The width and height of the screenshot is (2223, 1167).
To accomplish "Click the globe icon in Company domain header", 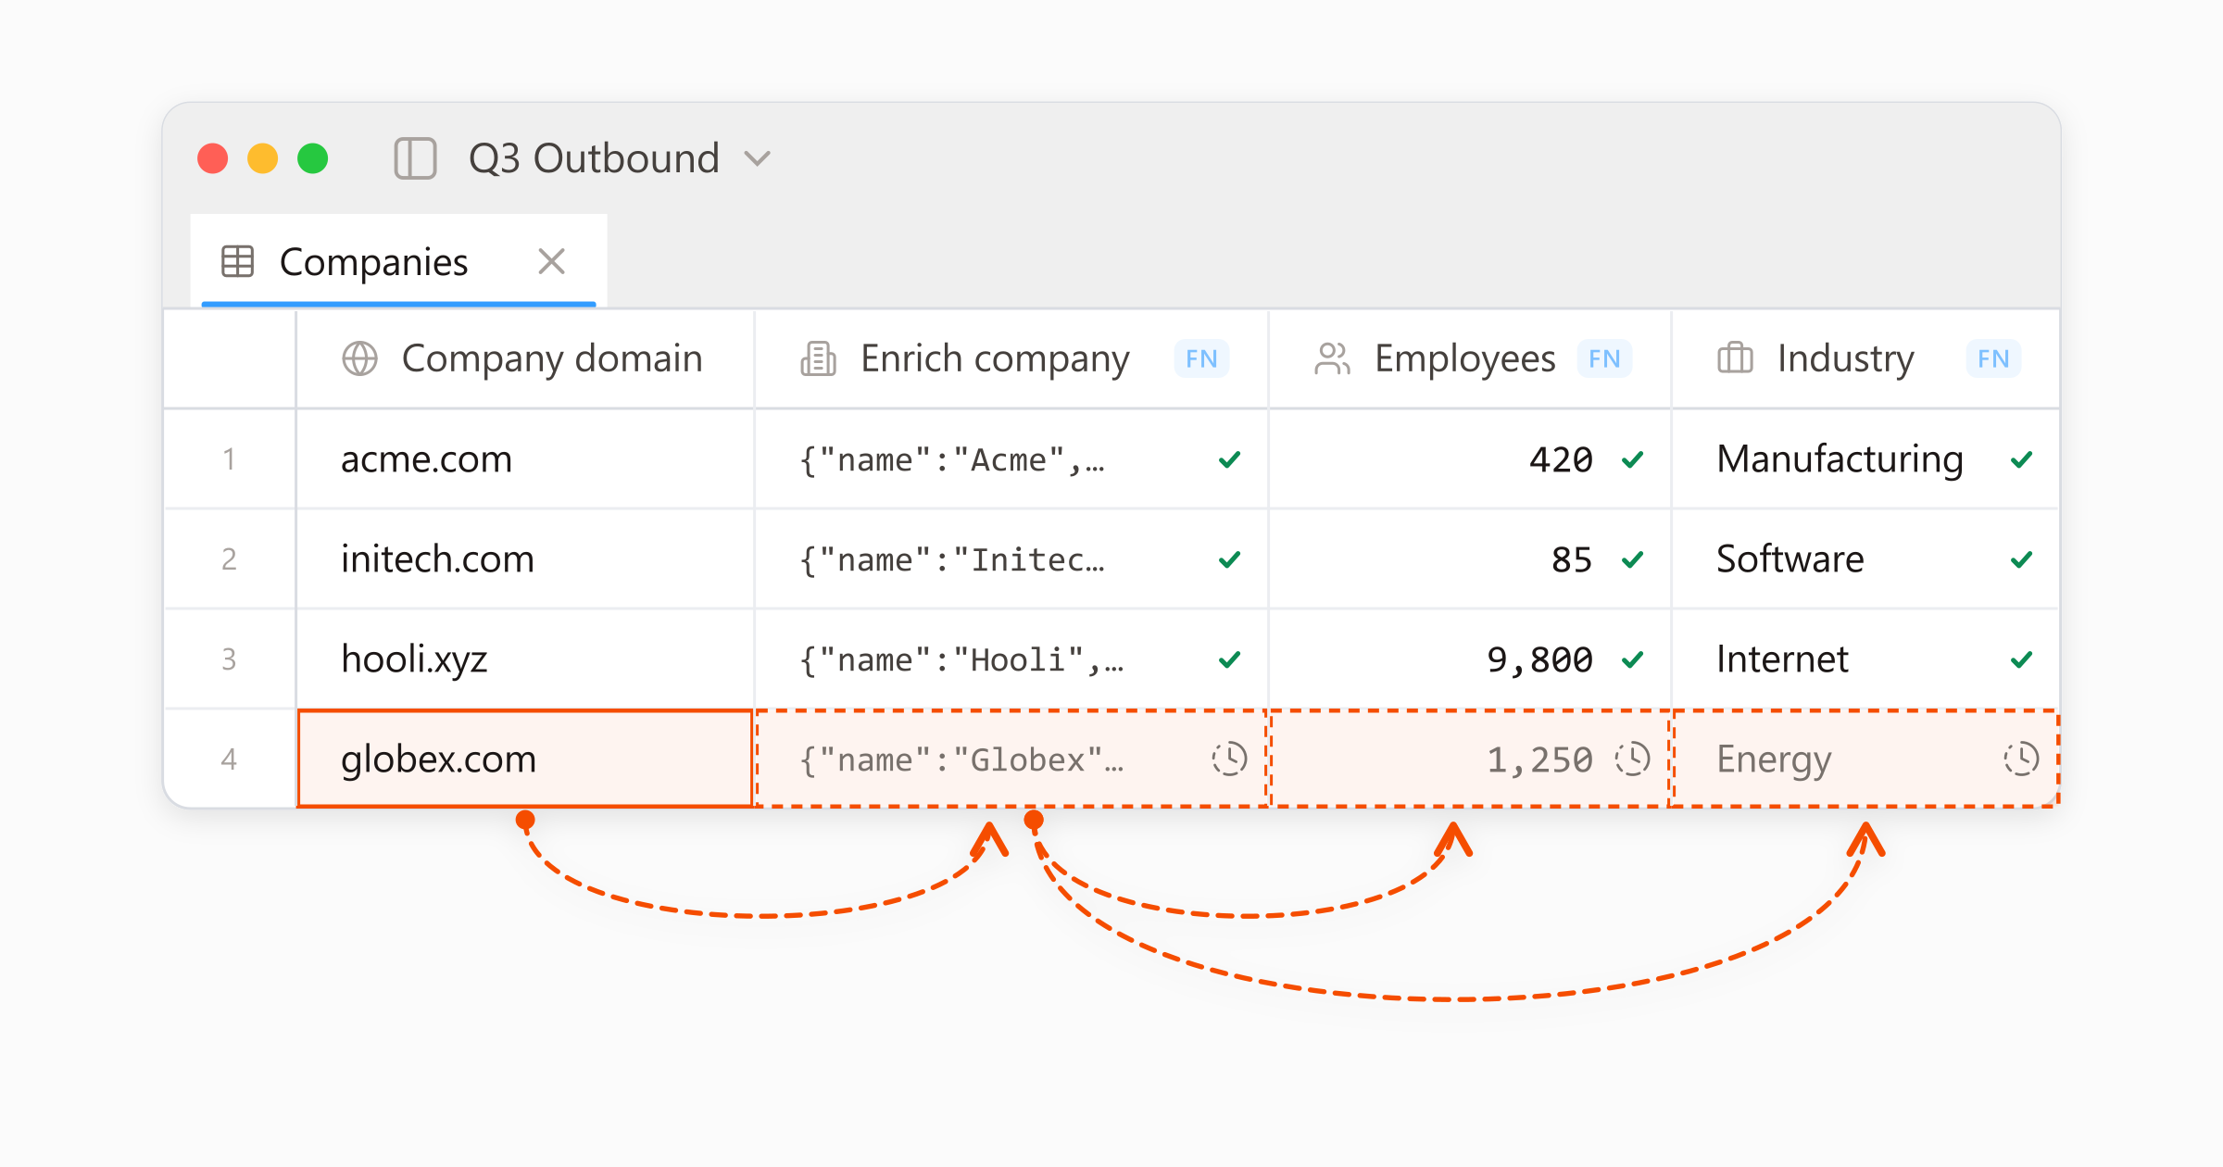I will [359, 358].
